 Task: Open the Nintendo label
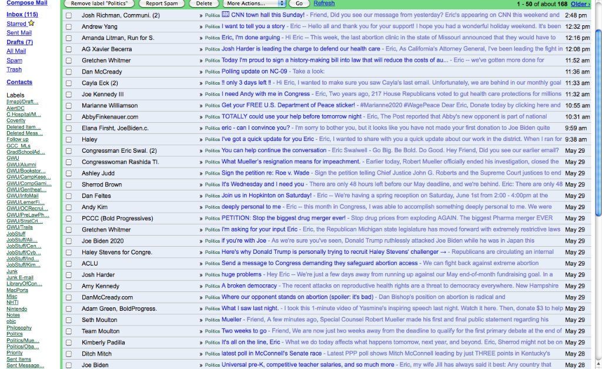click(16, 309)
